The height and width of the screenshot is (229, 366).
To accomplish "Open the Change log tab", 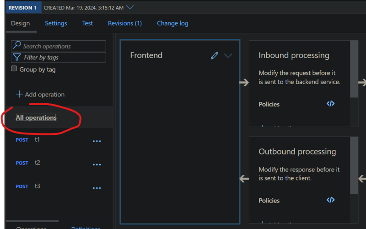I will pyautogui.click(x=172, y=23).
